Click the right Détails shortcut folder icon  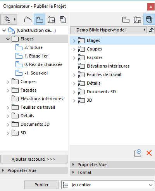(81, 83)
